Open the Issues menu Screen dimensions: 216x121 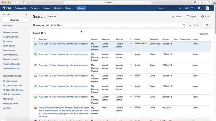(x=47, y=8)
